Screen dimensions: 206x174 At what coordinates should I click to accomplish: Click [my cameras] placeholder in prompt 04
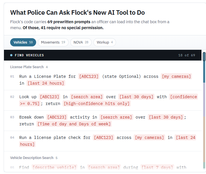tap(149, 138)
